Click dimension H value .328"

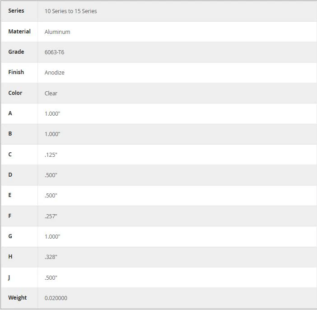pyautogui.click(x=51, y=257)
